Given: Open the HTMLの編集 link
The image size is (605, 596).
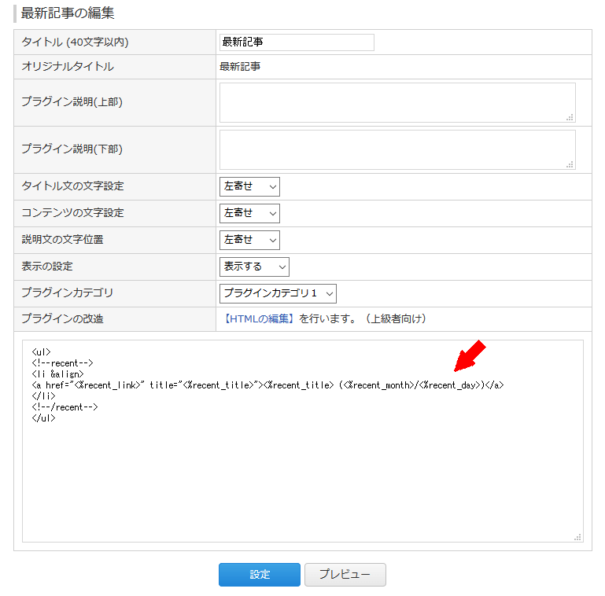Looking at the screenshot, I should [x=259, y=318].
